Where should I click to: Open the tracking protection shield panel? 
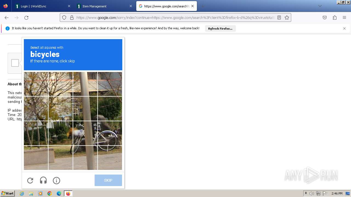[64, 18]
